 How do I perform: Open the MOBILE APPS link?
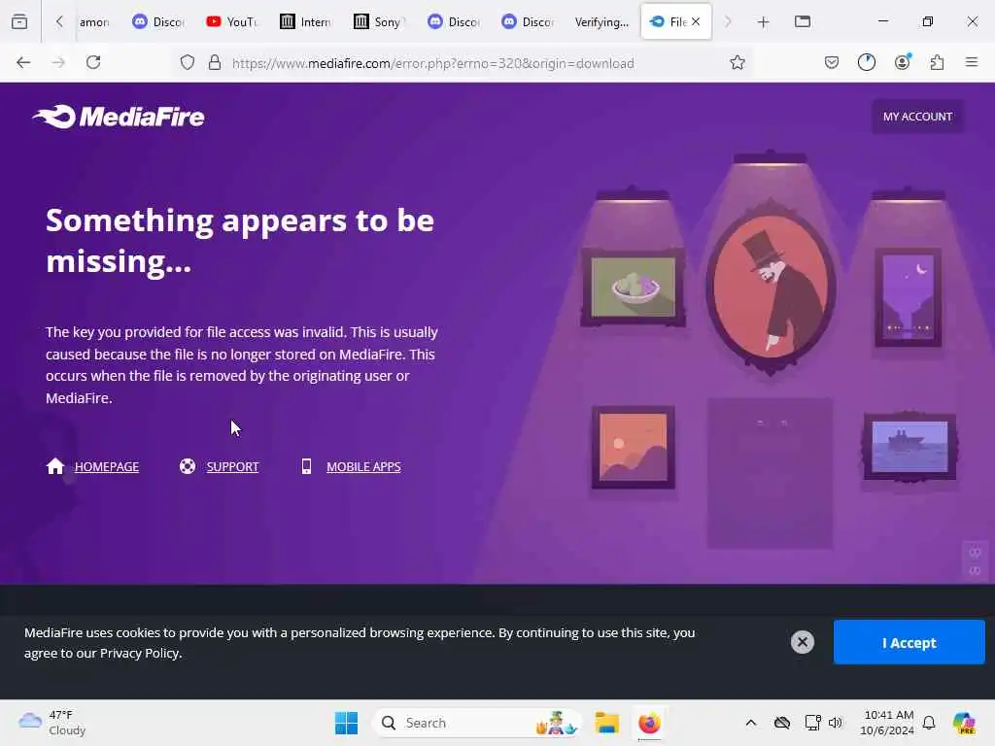click(363, 467)
